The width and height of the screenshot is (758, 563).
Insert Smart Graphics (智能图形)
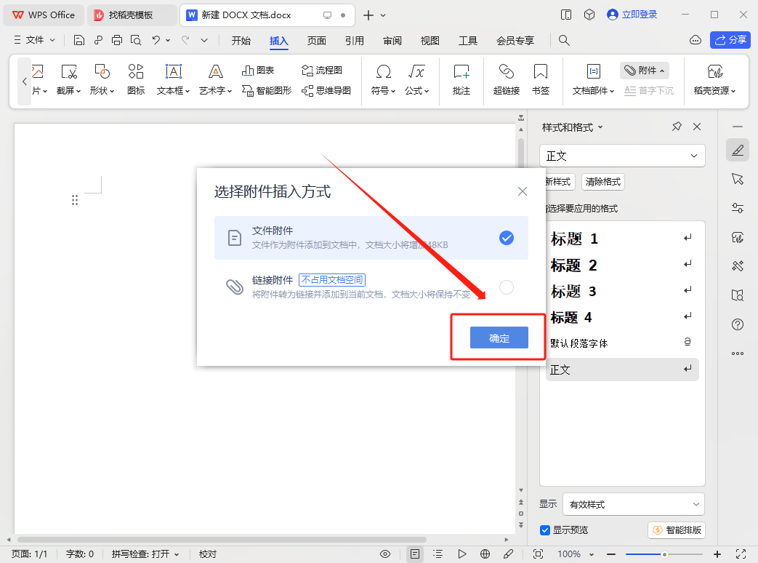267,90
